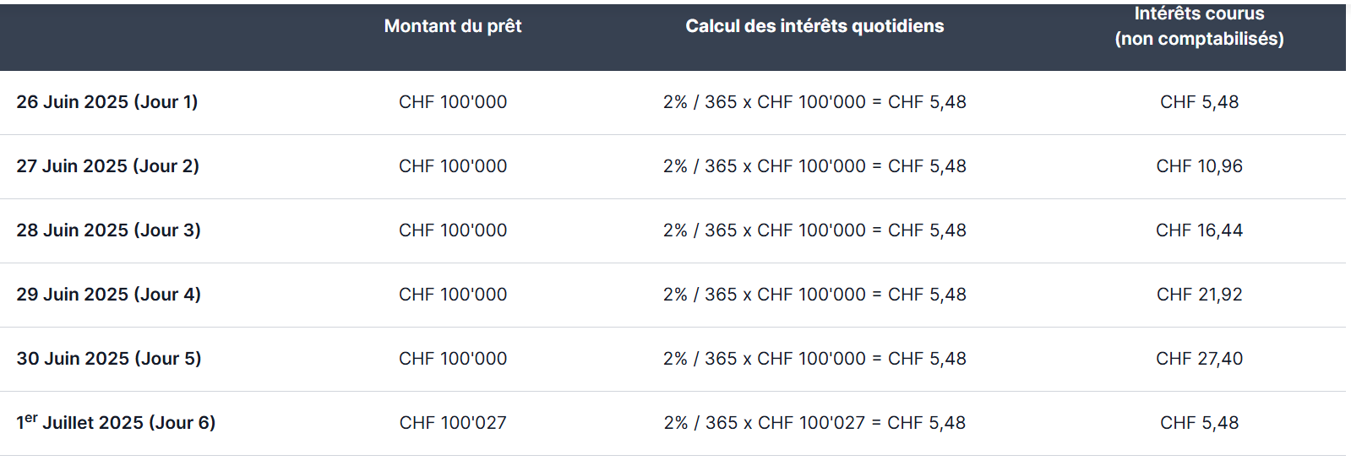Click the Jour 1 loan amount CHF 100'000
The image size is (1351, 466).
tap(453, 102)
